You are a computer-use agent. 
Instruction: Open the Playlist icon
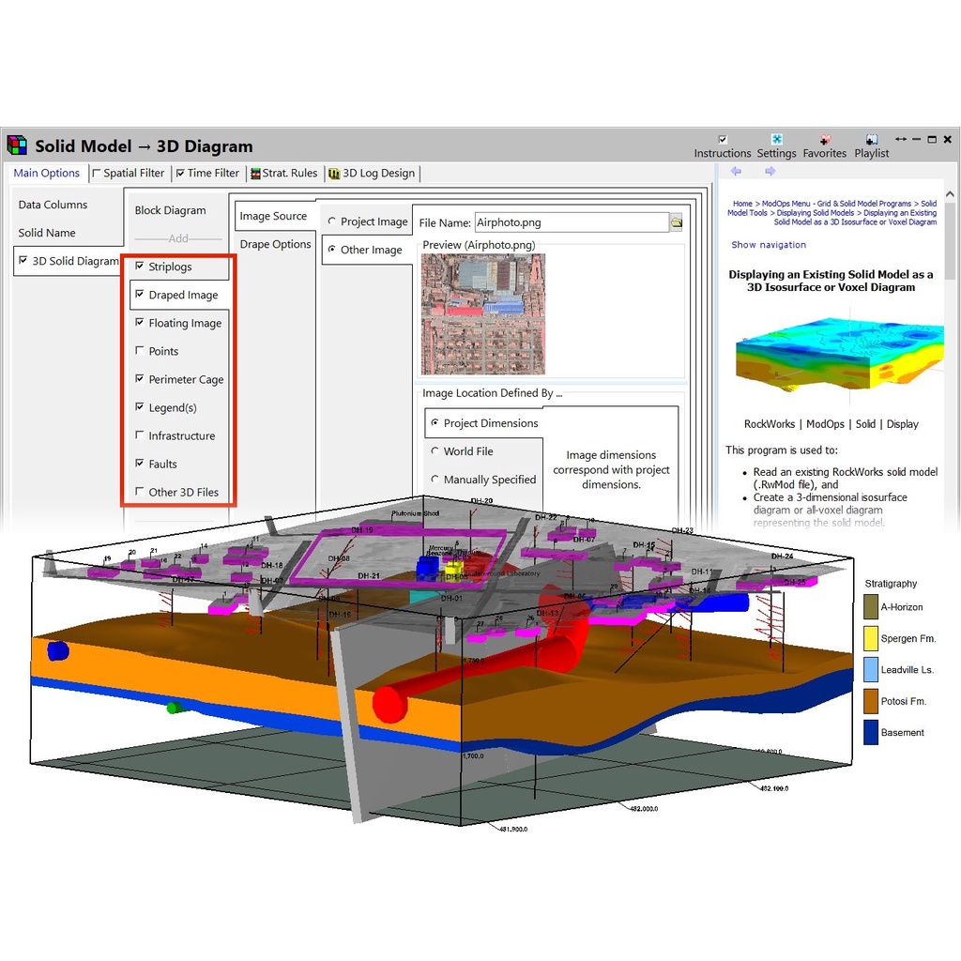871,140
